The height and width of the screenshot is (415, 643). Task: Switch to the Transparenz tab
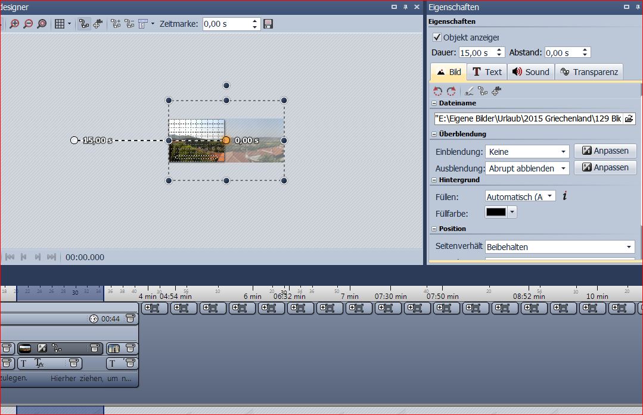(x=589, y=72)
